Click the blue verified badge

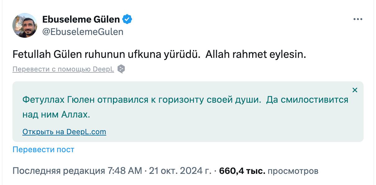pos(127,19)
